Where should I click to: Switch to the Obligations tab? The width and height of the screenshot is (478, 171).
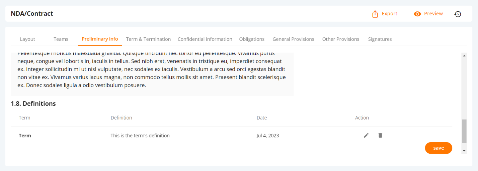click(x=252, y=39)
